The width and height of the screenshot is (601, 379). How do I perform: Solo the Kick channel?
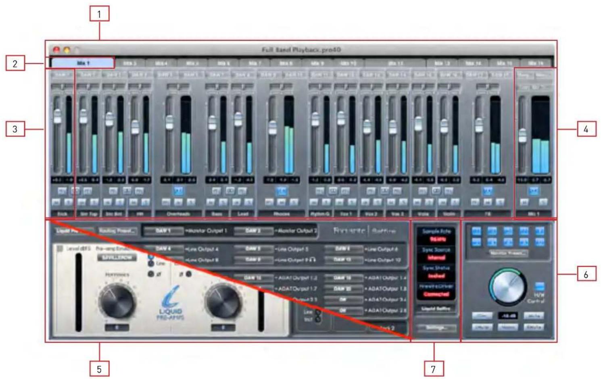click(x=68, y=202)
